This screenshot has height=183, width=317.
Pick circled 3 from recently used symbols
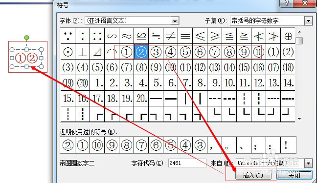coord(200,145)
